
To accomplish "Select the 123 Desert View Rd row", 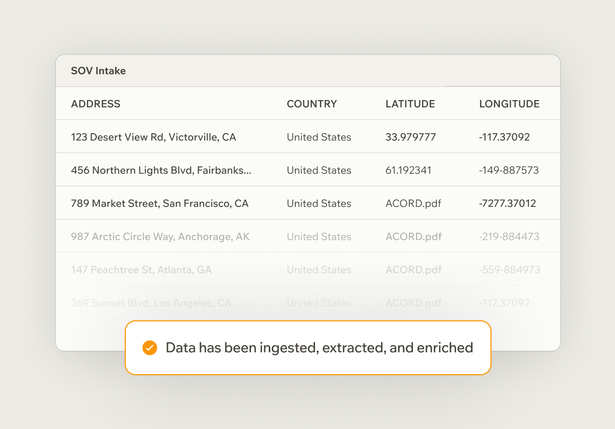I will [153, 137].
